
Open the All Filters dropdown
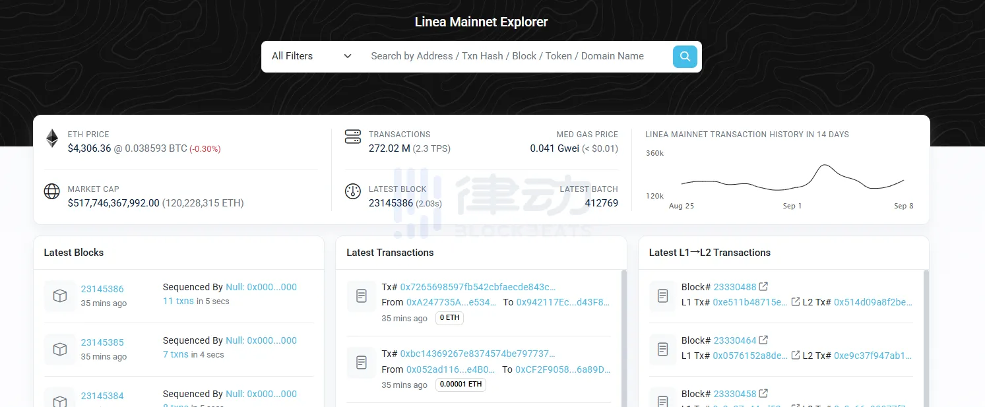pos(311,56)
